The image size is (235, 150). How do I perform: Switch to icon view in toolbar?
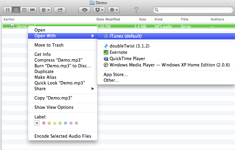pos(8,10)
